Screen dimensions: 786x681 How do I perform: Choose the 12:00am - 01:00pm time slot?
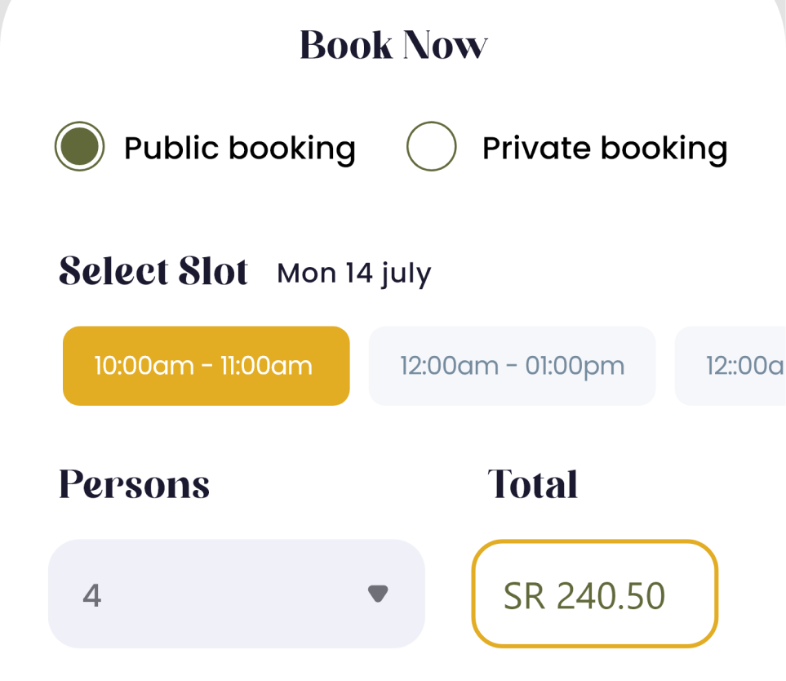512,365
